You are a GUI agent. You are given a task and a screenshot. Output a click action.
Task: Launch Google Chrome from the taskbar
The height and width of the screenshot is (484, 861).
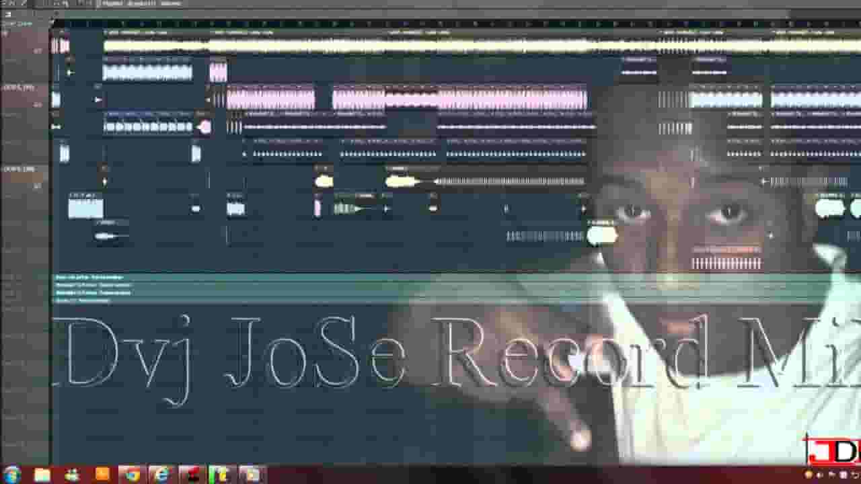[x=133, y=475]
